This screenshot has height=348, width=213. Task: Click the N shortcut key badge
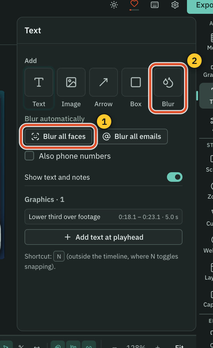pos(59,256)
